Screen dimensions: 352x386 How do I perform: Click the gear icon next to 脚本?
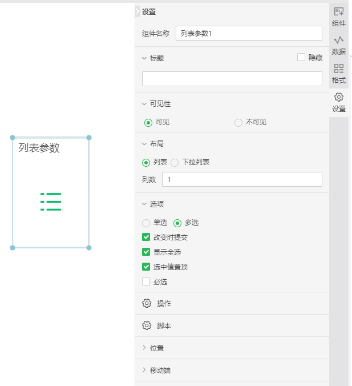tap(147, 325)
